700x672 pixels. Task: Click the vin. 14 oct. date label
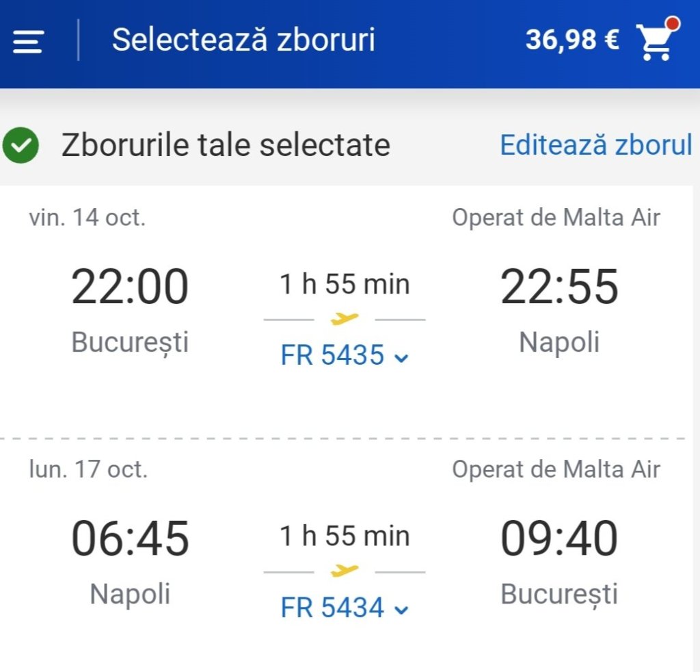87,218
